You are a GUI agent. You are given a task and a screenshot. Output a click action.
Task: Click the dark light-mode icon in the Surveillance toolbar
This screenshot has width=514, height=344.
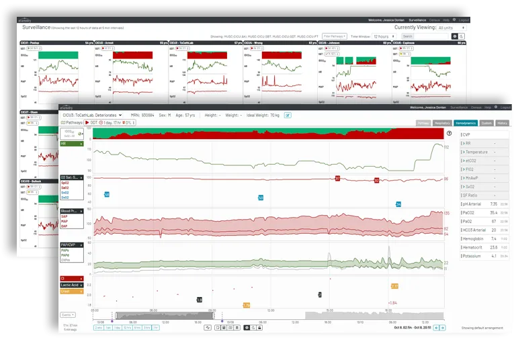[x=455, y=36]
